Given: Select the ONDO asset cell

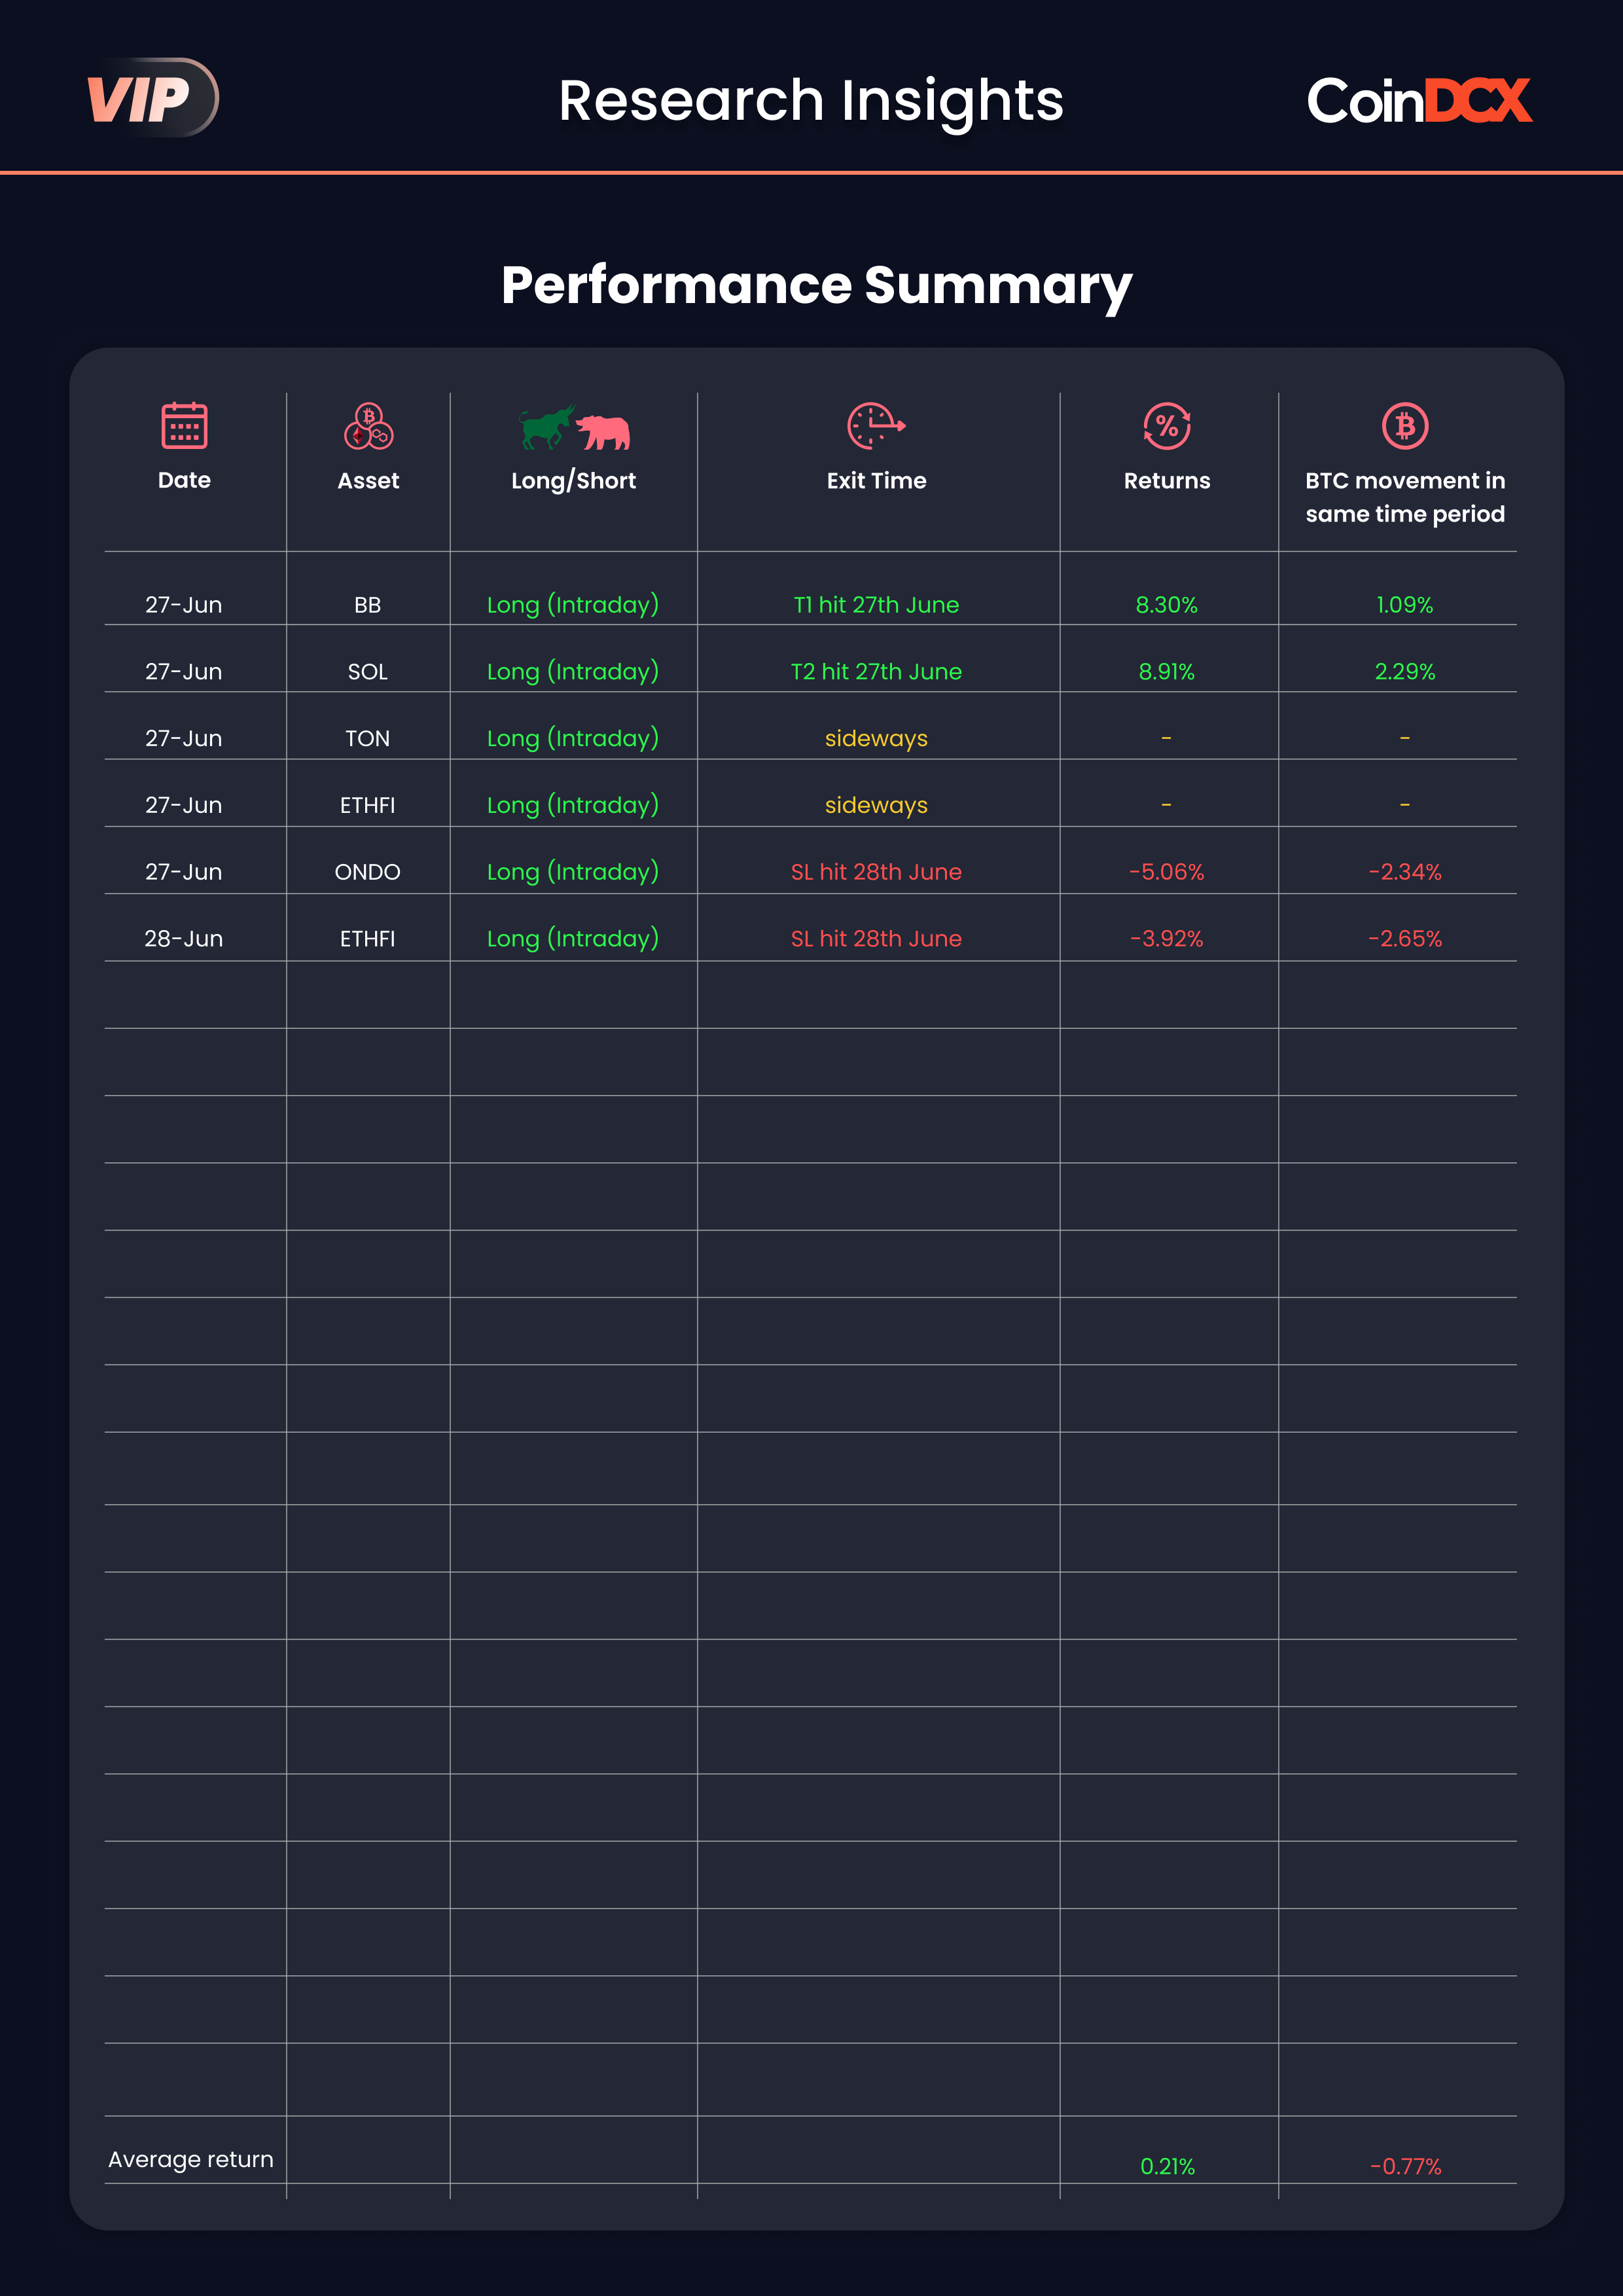Looking at the screenshot, I should point(368,872).
